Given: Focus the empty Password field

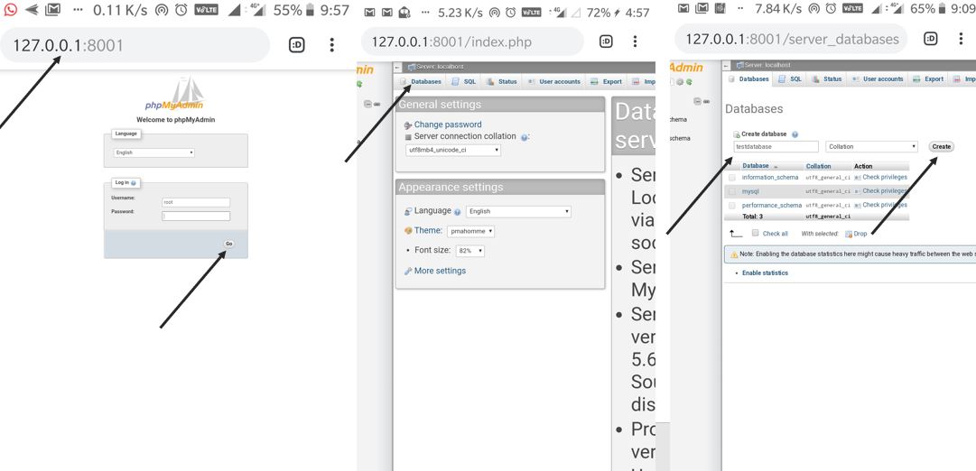Looking at the screenshot, I should [x=195, y=216].
